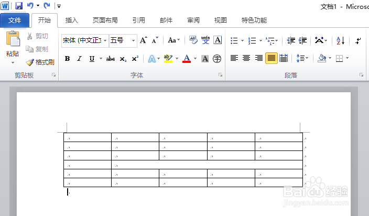
Task: Open the 邮件 tab
Action: (x=166, y=20)
